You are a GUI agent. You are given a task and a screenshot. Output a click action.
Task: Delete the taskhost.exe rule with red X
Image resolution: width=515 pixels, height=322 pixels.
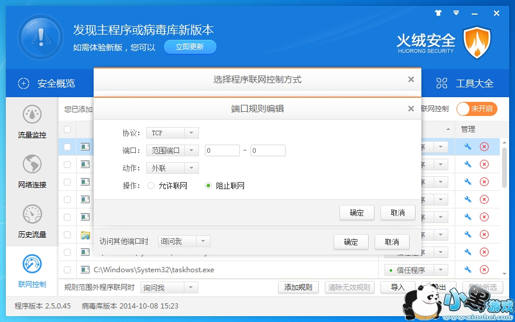coord(484,270)
